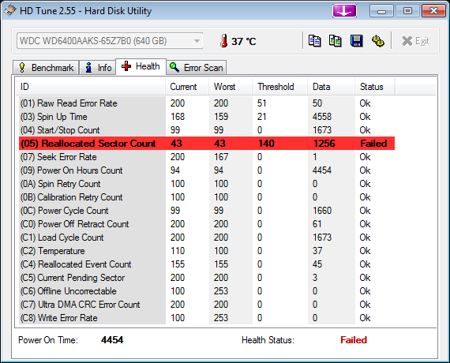
Task: Copy info to clipboard icon
Action: 314,41
